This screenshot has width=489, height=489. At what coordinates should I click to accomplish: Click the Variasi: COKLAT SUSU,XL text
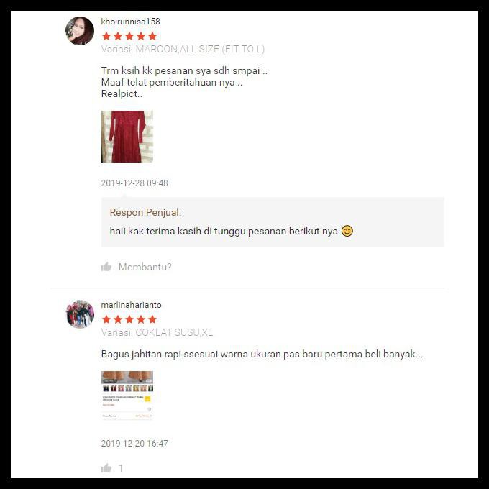tap(157, 332)
